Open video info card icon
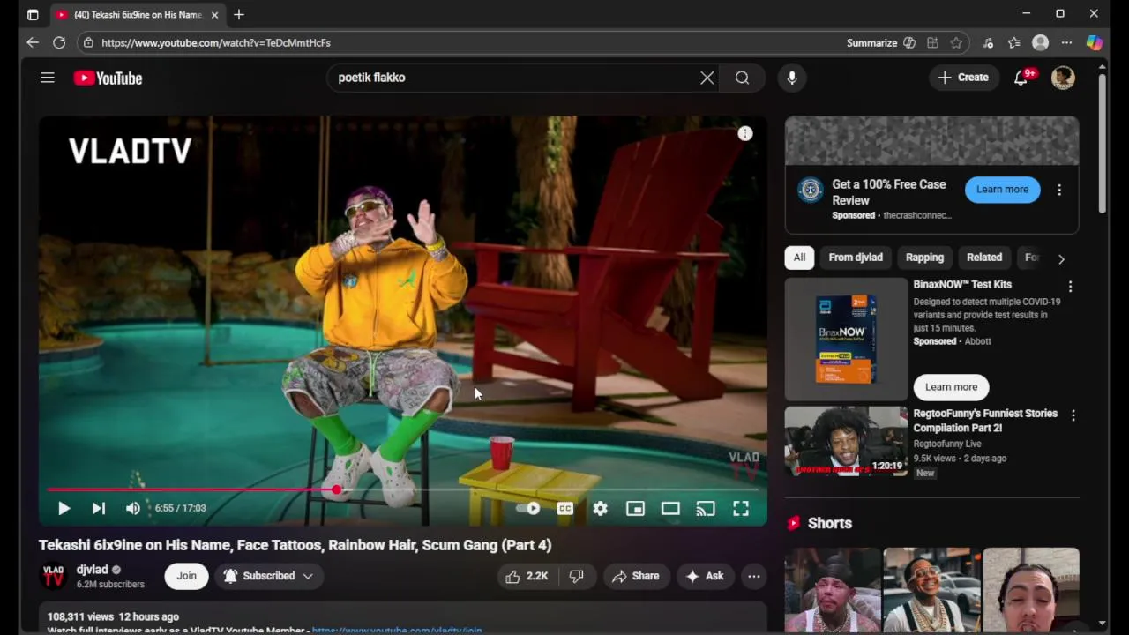Screen dimensions: 1129x635 click(x=745, y=134)
